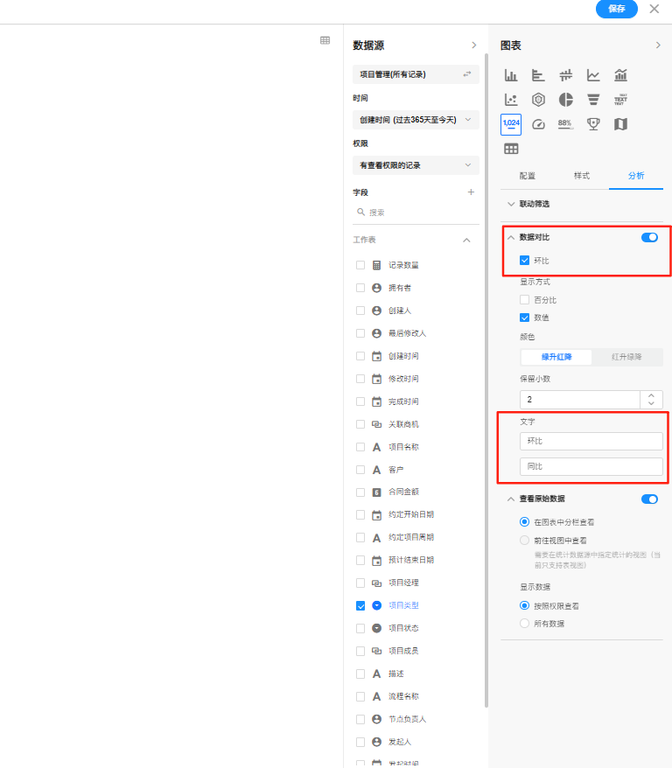
Task: Open the 有查看权限的记录 permission dropdown
Action: (x=416, y=165)
